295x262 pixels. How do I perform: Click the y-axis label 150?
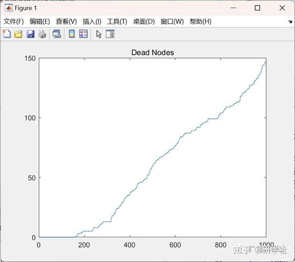click(x=30, y=58)
